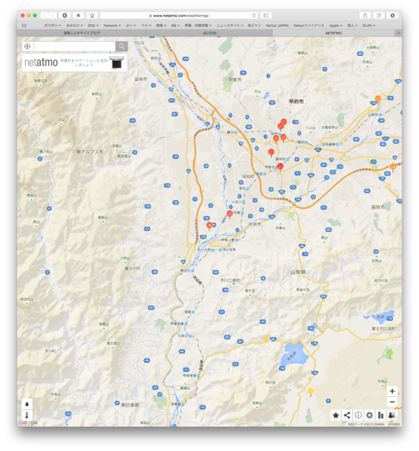Click the Safari share icon
Viewport: 419px width, 451px height.
point(365,16)
